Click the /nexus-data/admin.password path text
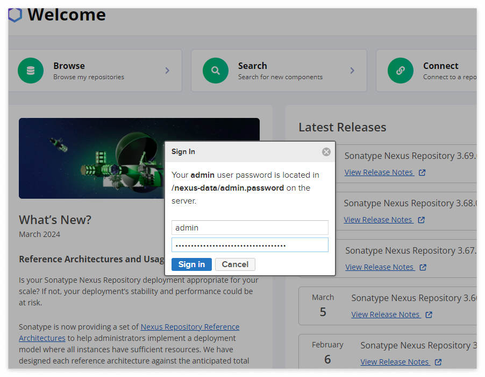Image resolution: width=485 pixels, height=377 pixels. coord(227,188)
